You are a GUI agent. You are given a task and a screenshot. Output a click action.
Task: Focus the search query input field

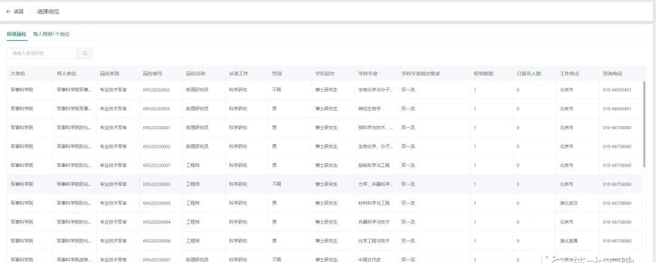click(x=42, y=53)
